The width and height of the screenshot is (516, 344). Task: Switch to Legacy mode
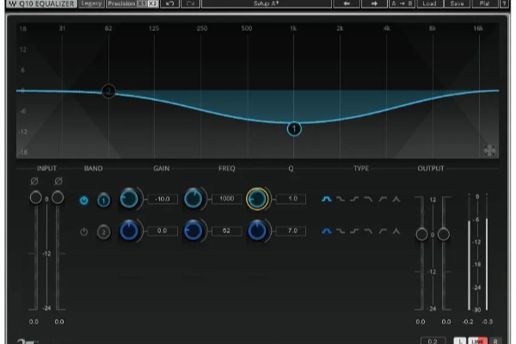[x=91, y=3]
